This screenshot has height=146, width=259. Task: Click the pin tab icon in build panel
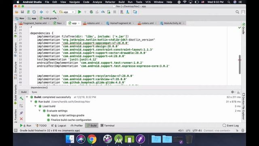coord(21,113)
